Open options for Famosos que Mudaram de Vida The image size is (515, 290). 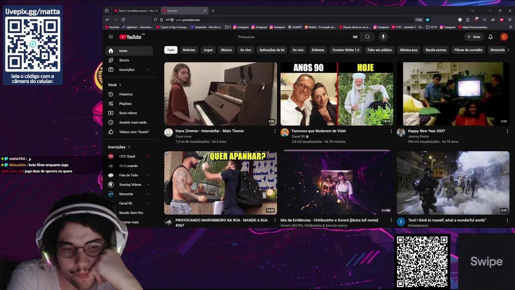(391, 131)
